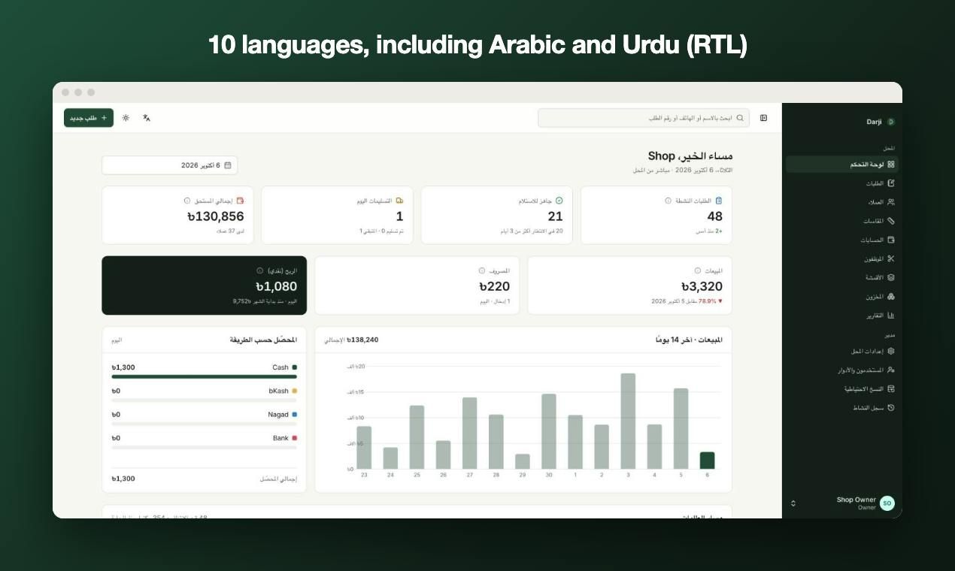The height and width of the screenshot is (571, 955).
Task: Click info icon on الربح (نقدي) card
Action: tap(260, 270)
